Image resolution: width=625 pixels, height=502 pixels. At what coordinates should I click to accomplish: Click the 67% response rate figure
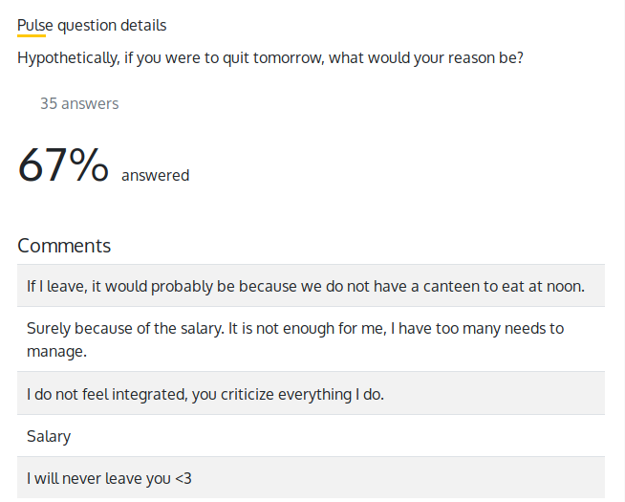(x=63, y=165)
